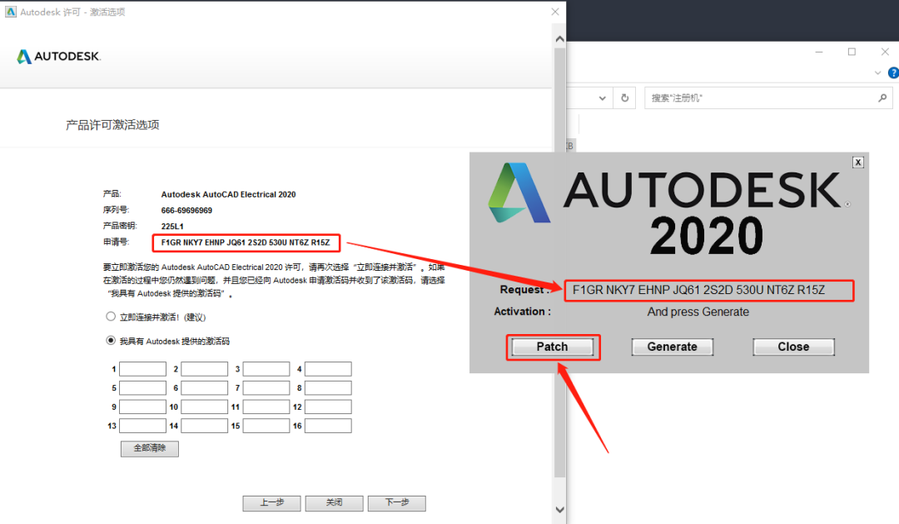This screenshot has width=899, height=524.
Task: Open the Explorer address bar dropdown
Action: click(x=603, y=98)
